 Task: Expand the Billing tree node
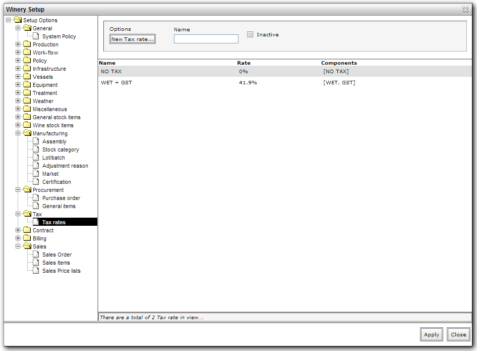(x=18, y=238)
